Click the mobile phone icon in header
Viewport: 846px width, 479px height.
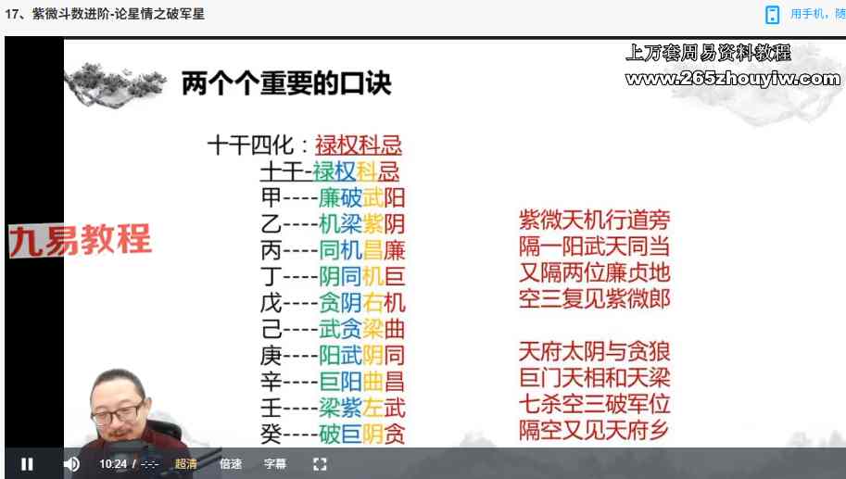pyautogui.click(x=772, y=14)
